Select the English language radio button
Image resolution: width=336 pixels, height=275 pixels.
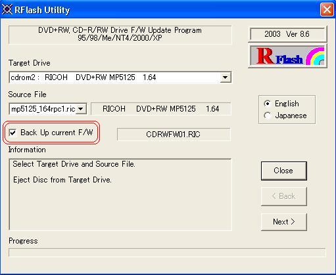point(268,104)
